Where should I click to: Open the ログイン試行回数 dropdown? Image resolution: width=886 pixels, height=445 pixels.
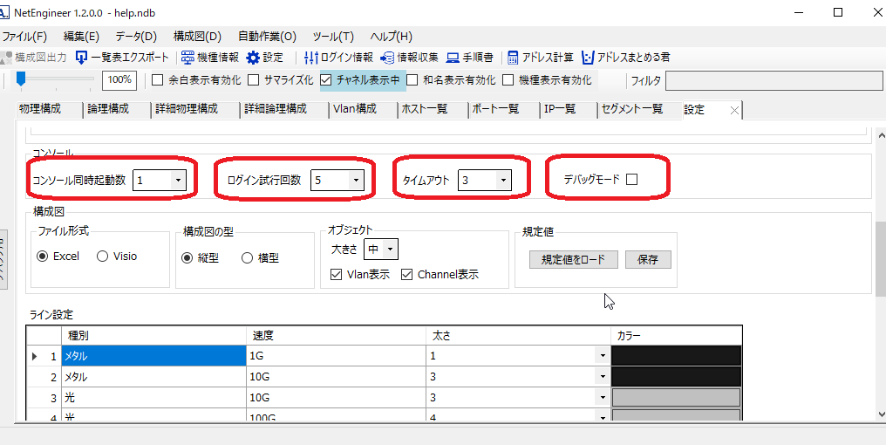click(x=356, y=181)
